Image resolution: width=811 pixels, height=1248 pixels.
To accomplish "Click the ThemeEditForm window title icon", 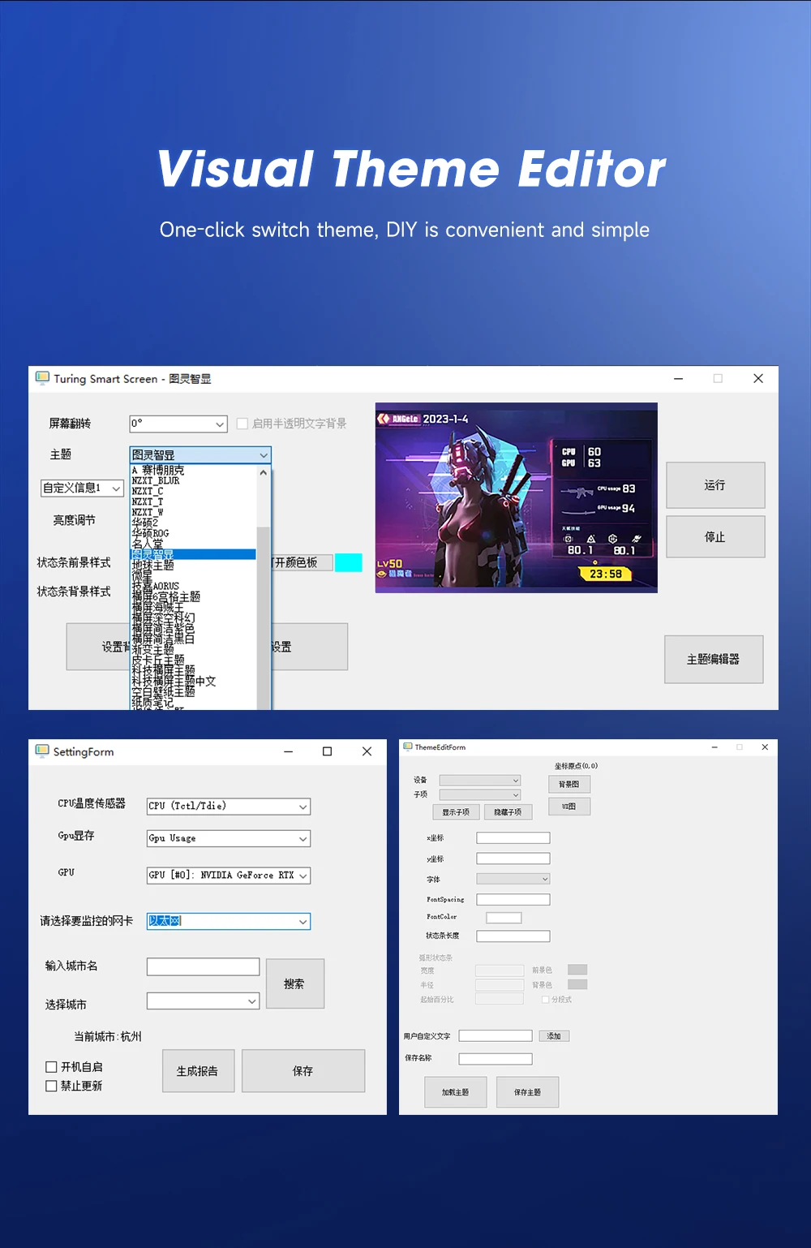I will (408, 747).
